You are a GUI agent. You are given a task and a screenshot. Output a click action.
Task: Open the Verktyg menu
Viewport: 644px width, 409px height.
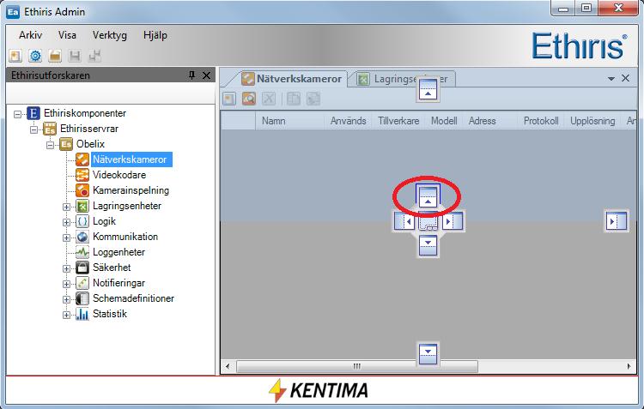110,35
